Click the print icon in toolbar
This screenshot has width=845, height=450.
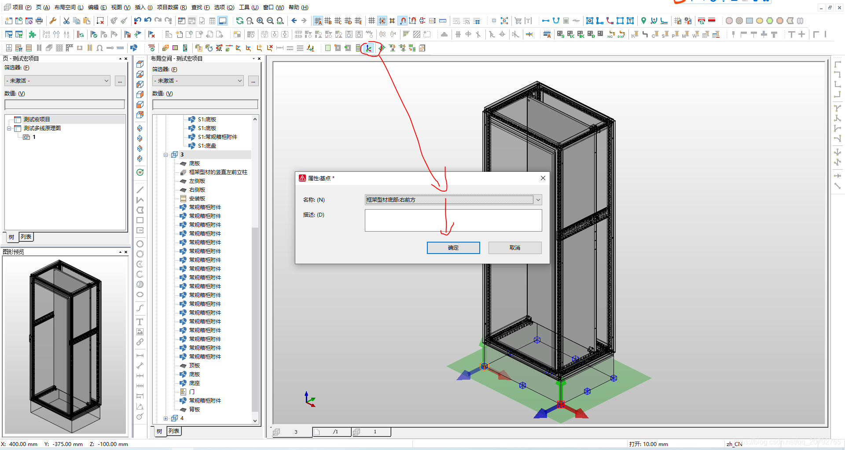pyautogui.click(x=39, y=21)
